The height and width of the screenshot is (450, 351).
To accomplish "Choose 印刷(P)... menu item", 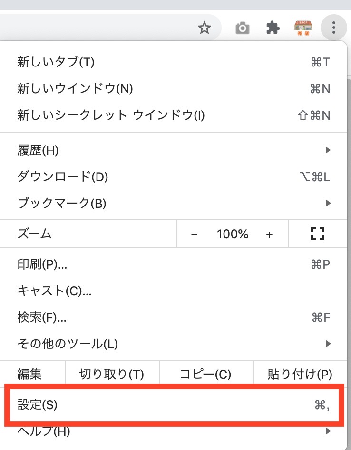I will (x=42, y=264).
